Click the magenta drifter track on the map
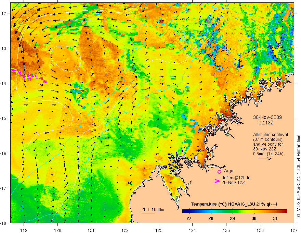Screen dimensions: 301x233 (29, 76)
